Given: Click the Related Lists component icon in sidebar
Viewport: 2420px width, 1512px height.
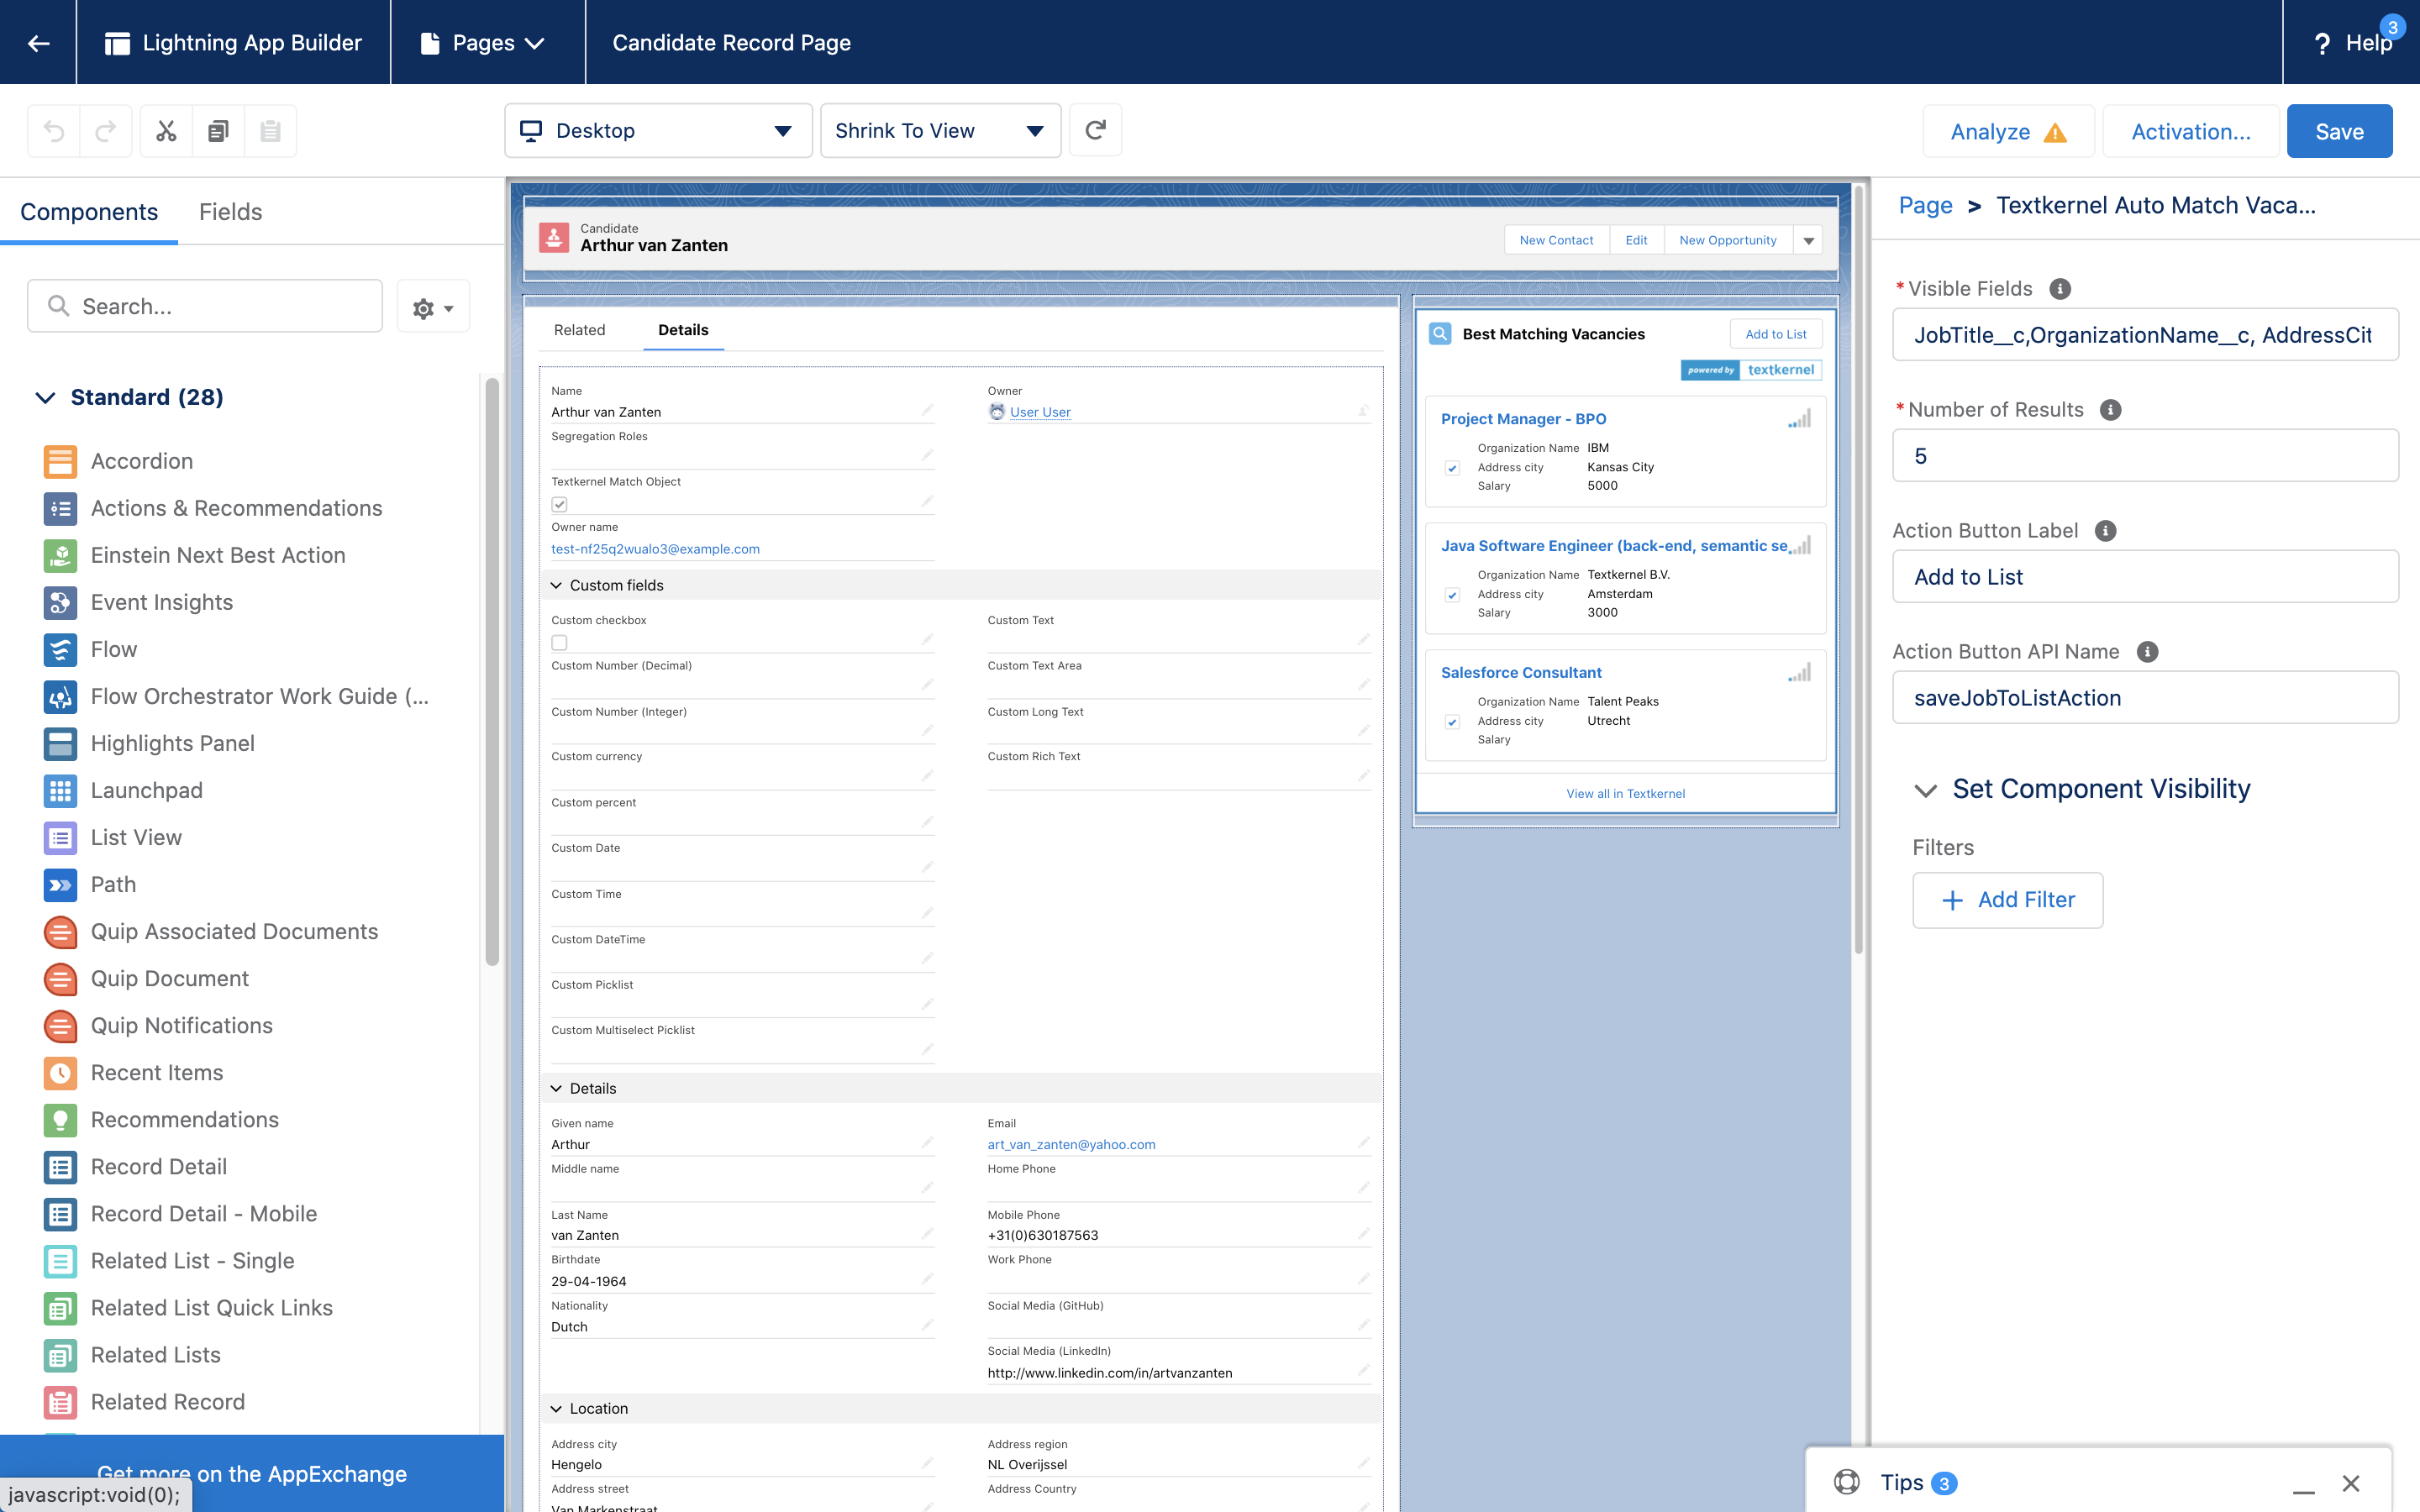Looking at the screenshot, I should tap(59, 1355).
